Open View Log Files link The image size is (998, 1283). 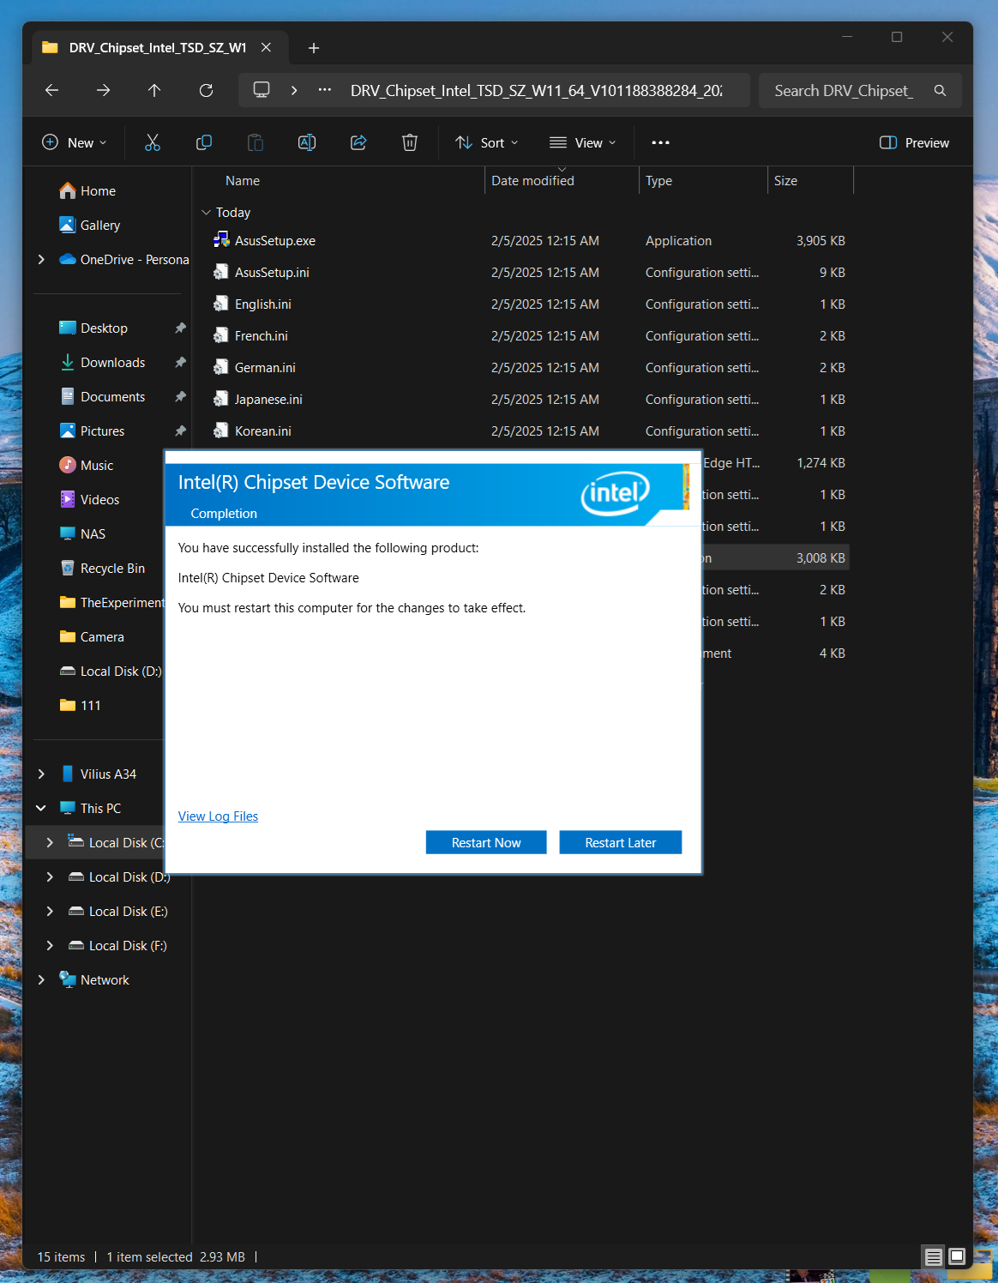click(x=218, y=816)
